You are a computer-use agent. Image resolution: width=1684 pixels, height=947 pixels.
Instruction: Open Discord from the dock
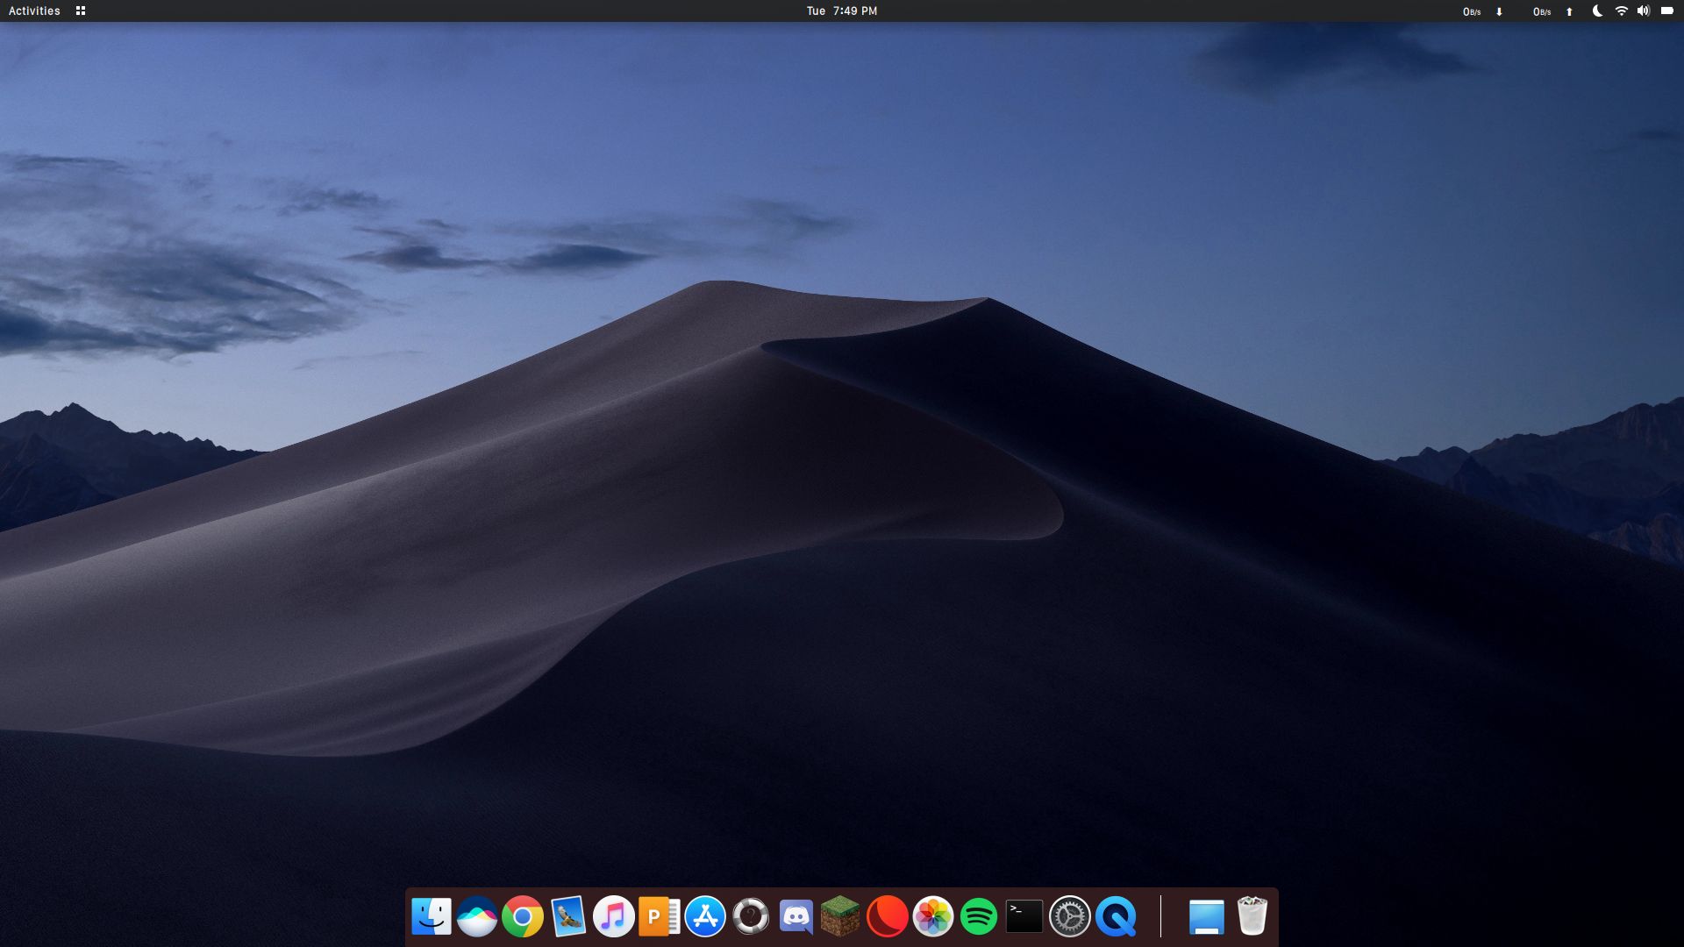(x=796, y=916)
